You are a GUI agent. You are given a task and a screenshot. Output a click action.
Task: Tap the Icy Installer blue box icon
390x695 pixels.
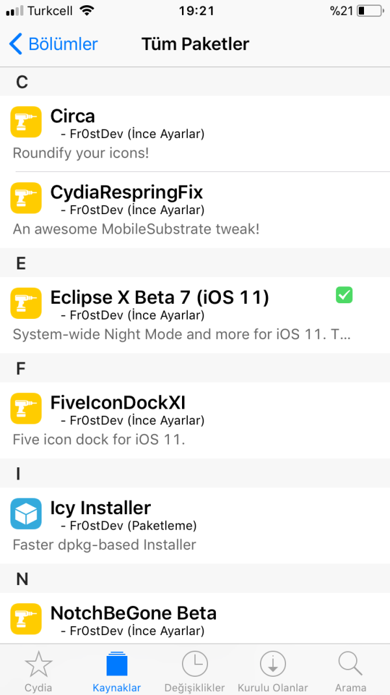(x=26, y=513)
